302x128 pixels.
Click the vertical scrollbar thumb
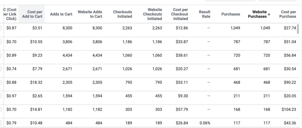coord(298,29)
